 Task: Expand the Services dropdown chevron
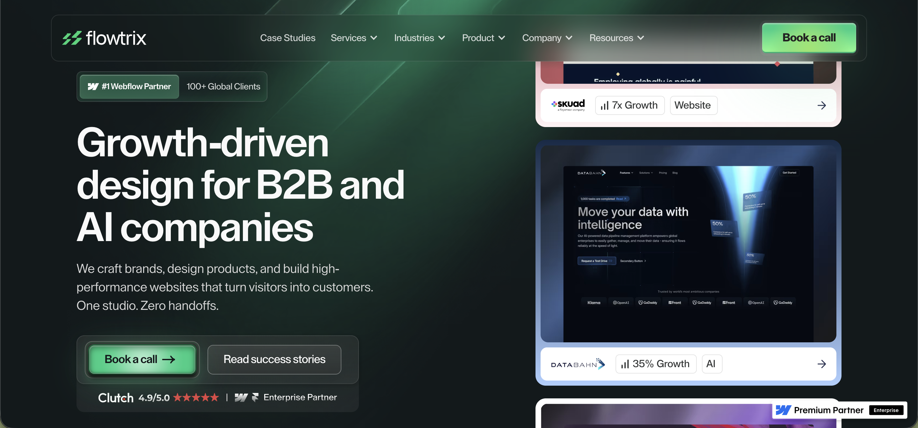374,38
